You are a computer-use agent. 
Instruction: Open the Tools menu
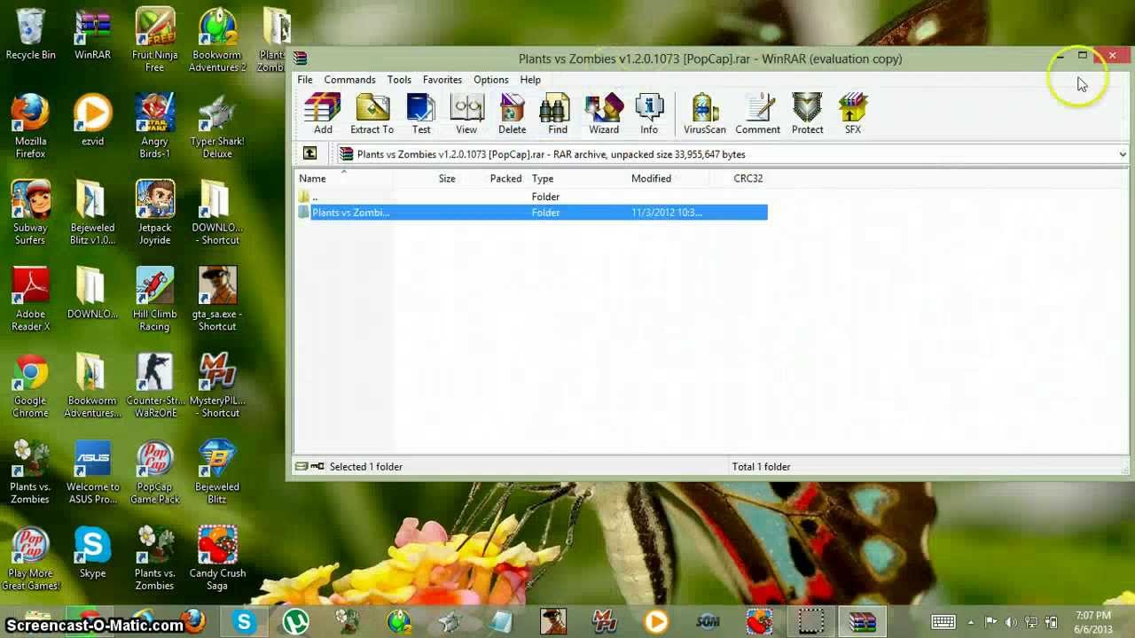(399, 80)
